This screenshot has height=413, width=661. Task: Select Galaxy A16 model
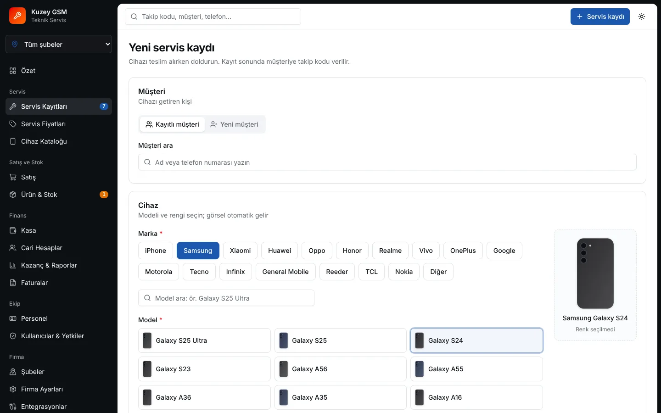point(476,397)
